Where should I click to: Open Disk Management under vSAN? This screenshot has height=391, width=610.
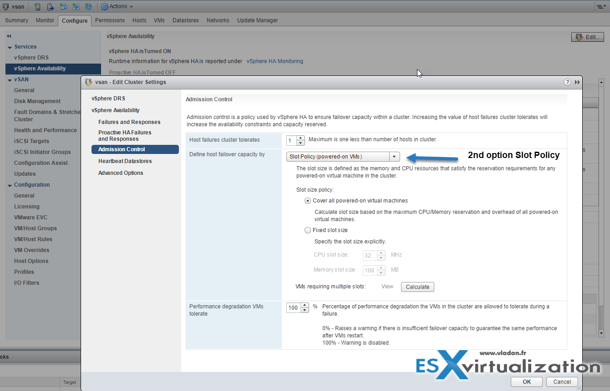coord(37,101)
